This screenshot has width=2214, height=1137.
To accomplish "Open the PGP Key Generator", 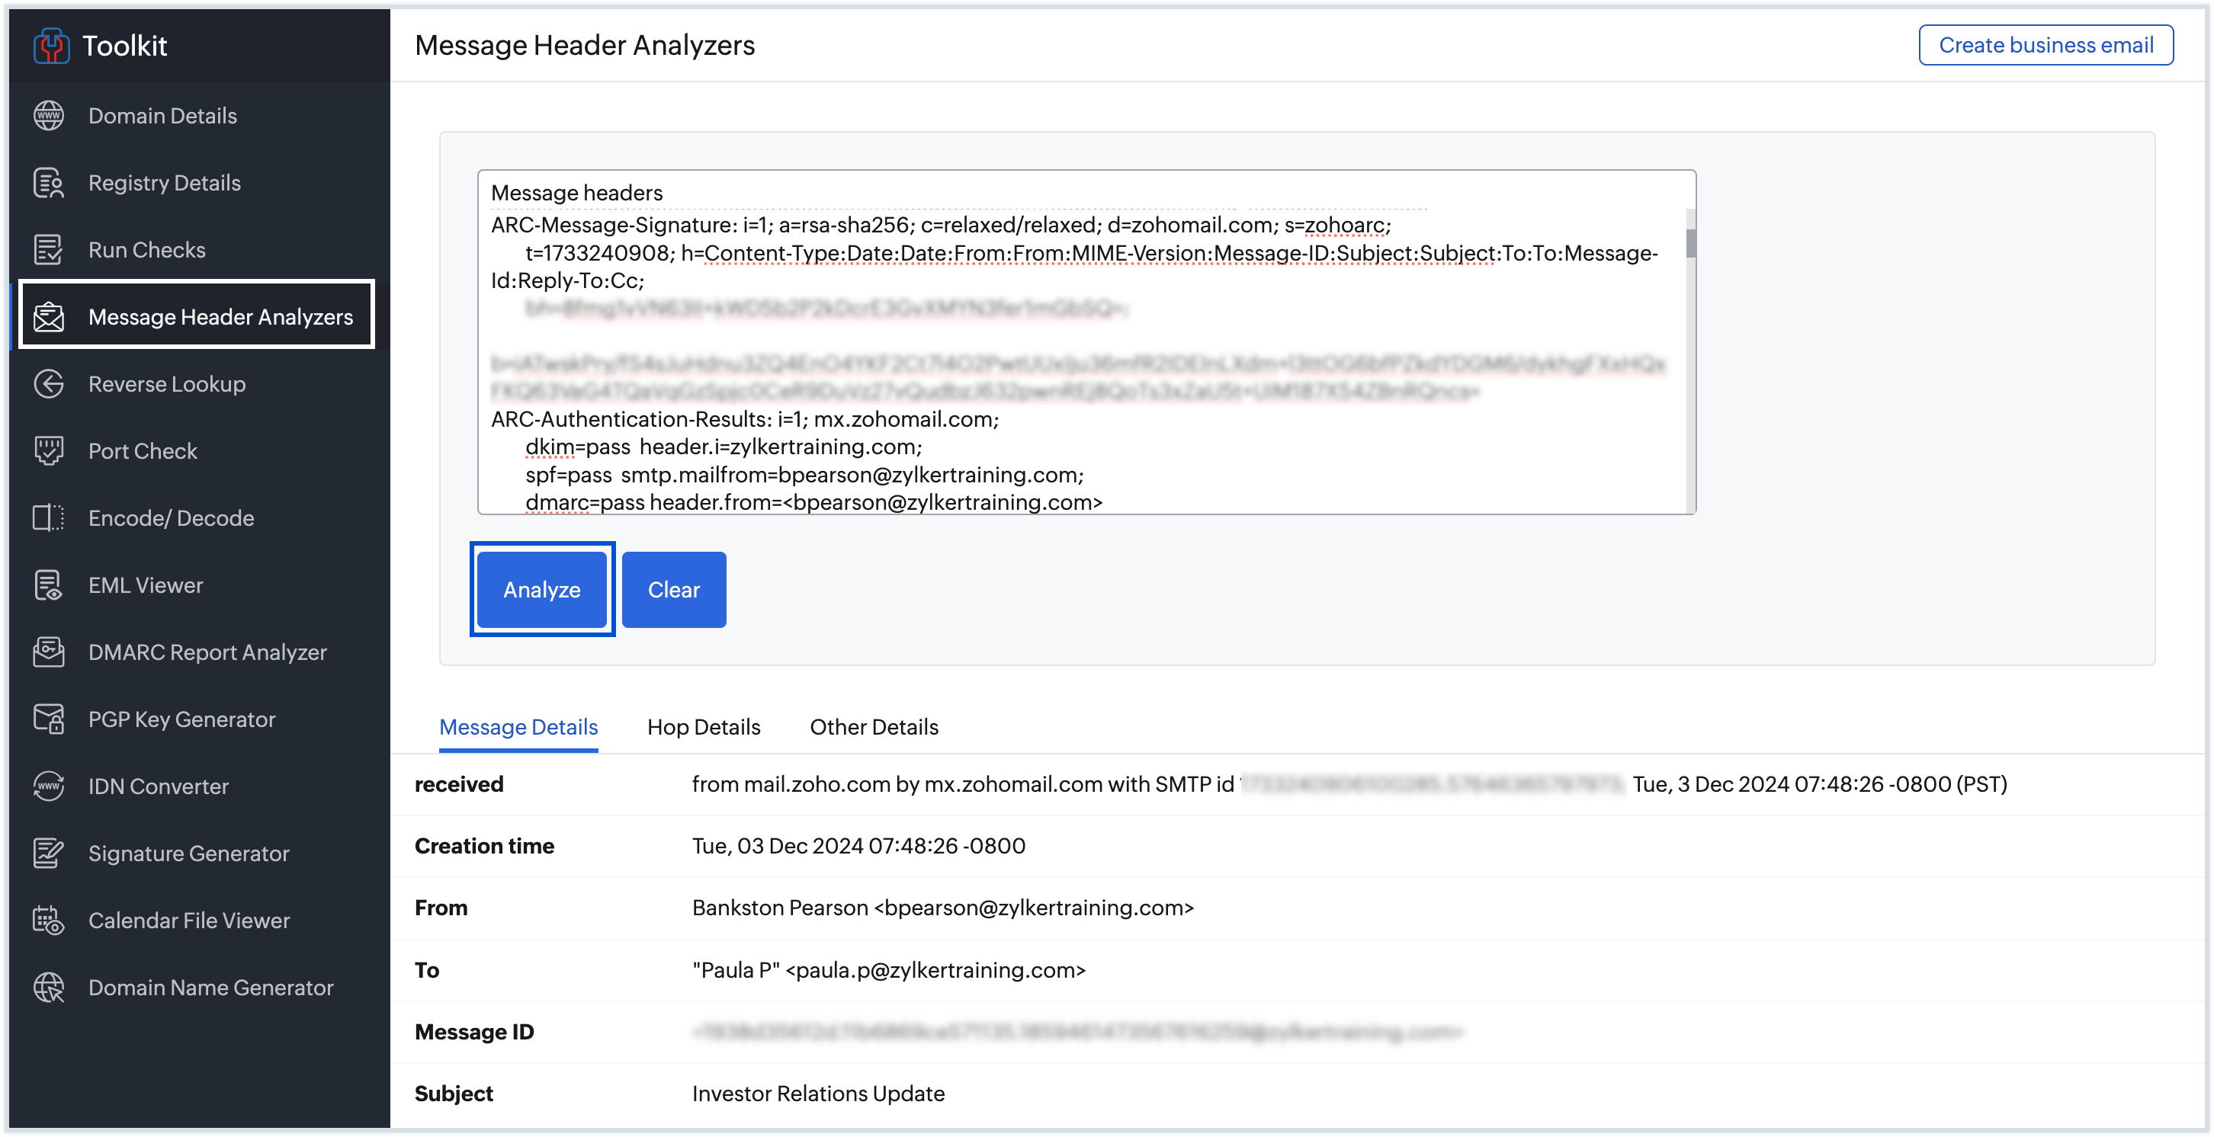I will click(181, 719).
